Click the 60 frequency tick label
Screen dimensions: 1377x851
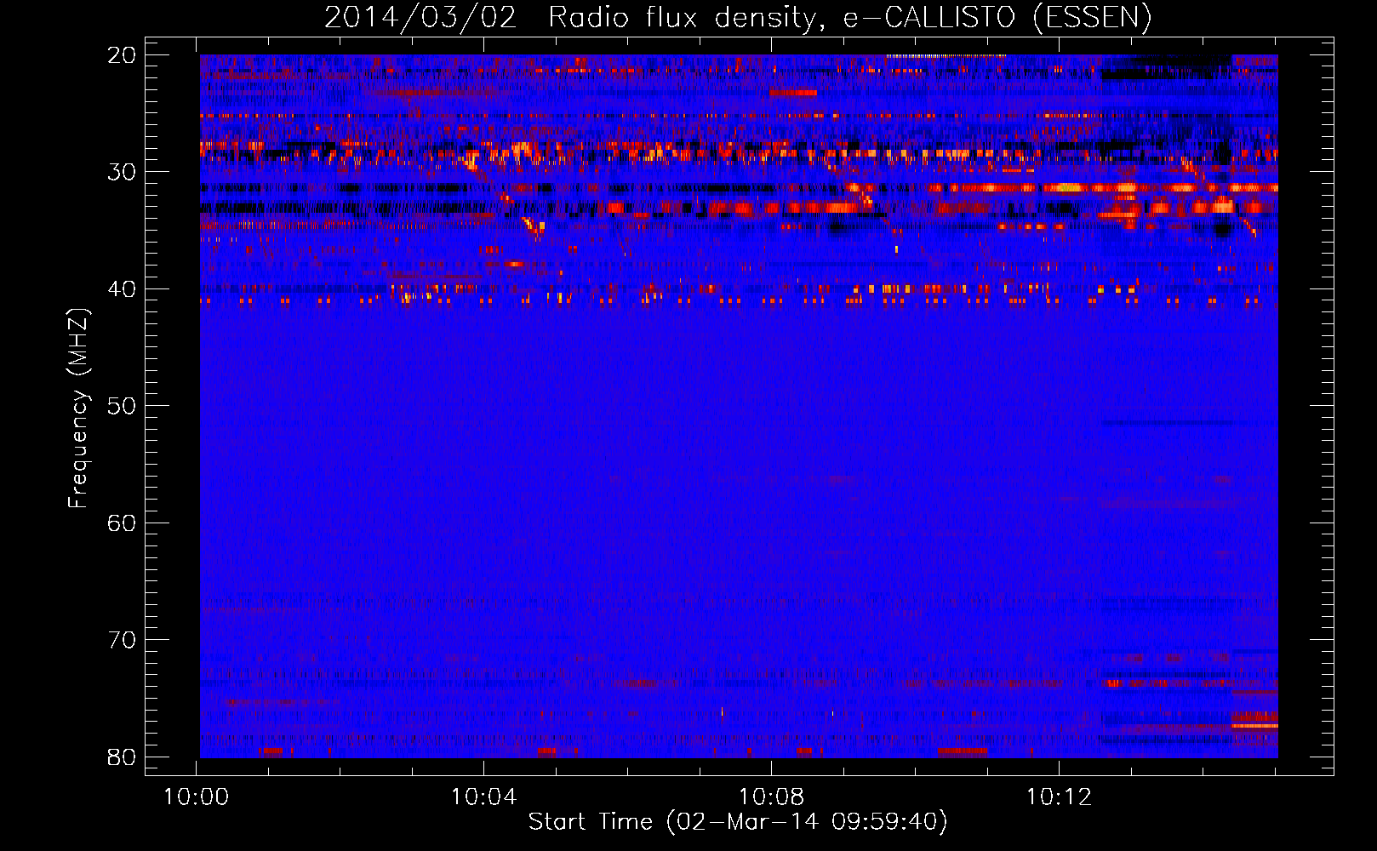click(122, 523)
